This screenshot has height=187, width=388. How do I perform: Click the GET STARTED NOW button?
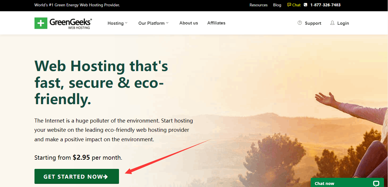tap(76, 176)
